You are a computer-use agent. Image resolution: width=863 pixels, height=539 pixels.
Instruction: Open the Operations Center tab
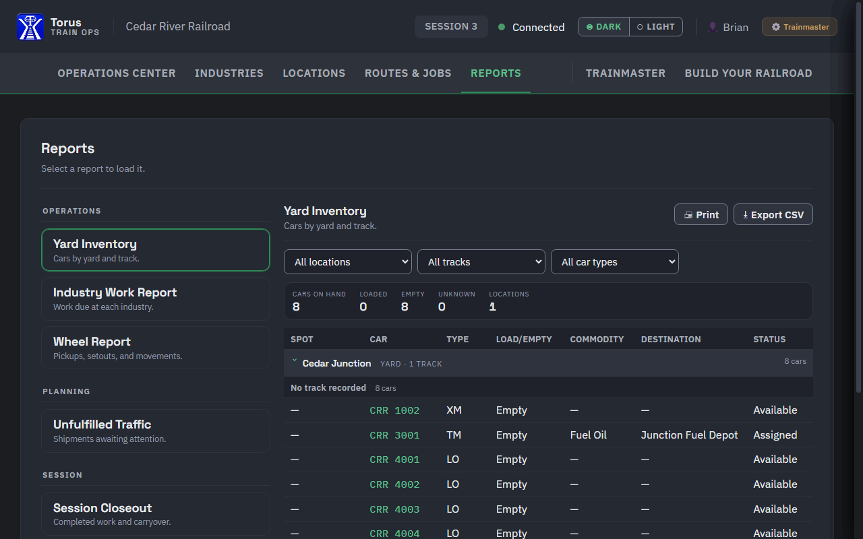tap(117, 73)
